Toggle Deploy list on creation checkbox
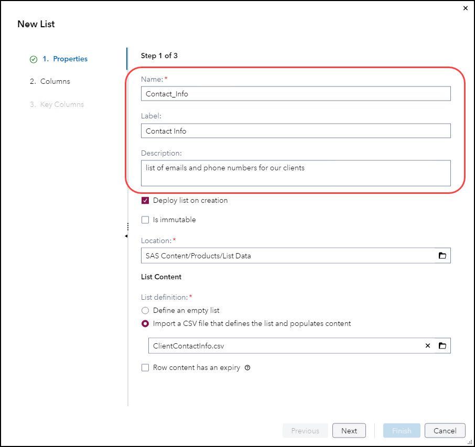 pos(145,201)
